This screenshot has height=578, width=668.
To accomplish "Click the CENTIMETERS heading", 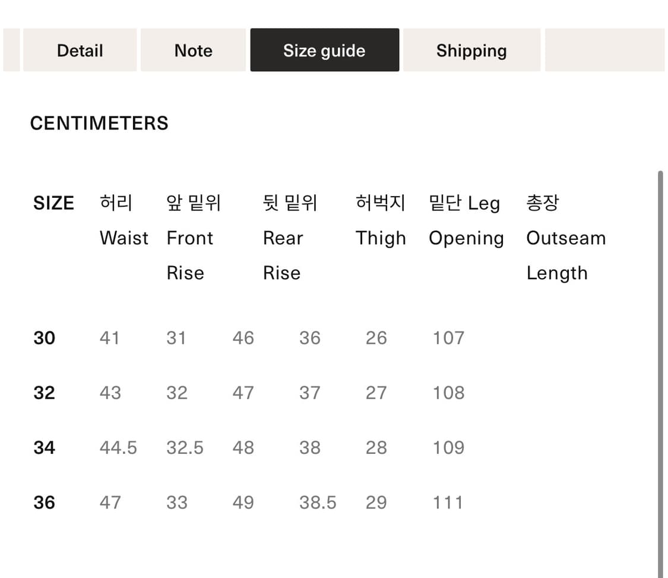I will [x=99, y=123].
